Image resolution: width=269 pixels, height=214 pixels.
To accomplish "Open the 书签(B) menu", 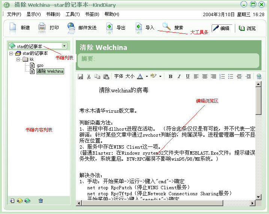I will coord(92,14).
